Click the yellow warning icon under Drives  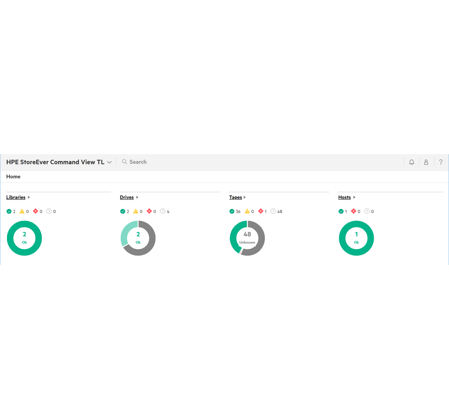(x=136, y=211)
